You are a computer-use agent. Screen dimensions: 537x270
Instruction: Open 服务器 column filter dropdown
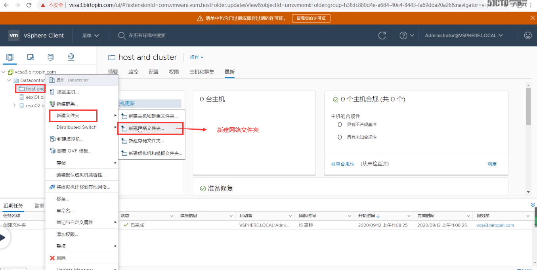(x=528, y=216)
